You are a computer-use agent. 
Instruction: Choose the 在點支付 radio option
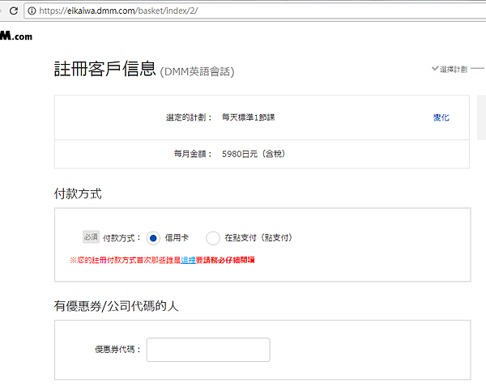point(213,238)
